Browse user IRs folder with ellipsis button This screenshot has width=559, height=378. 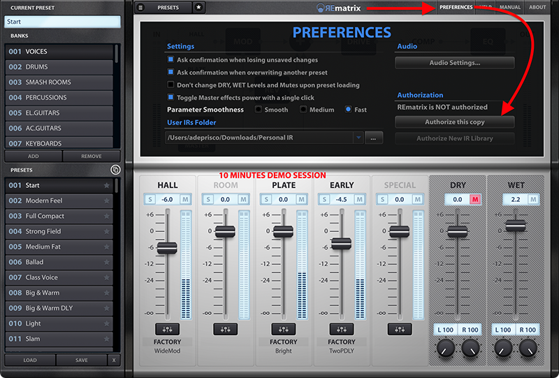point(373,138)
